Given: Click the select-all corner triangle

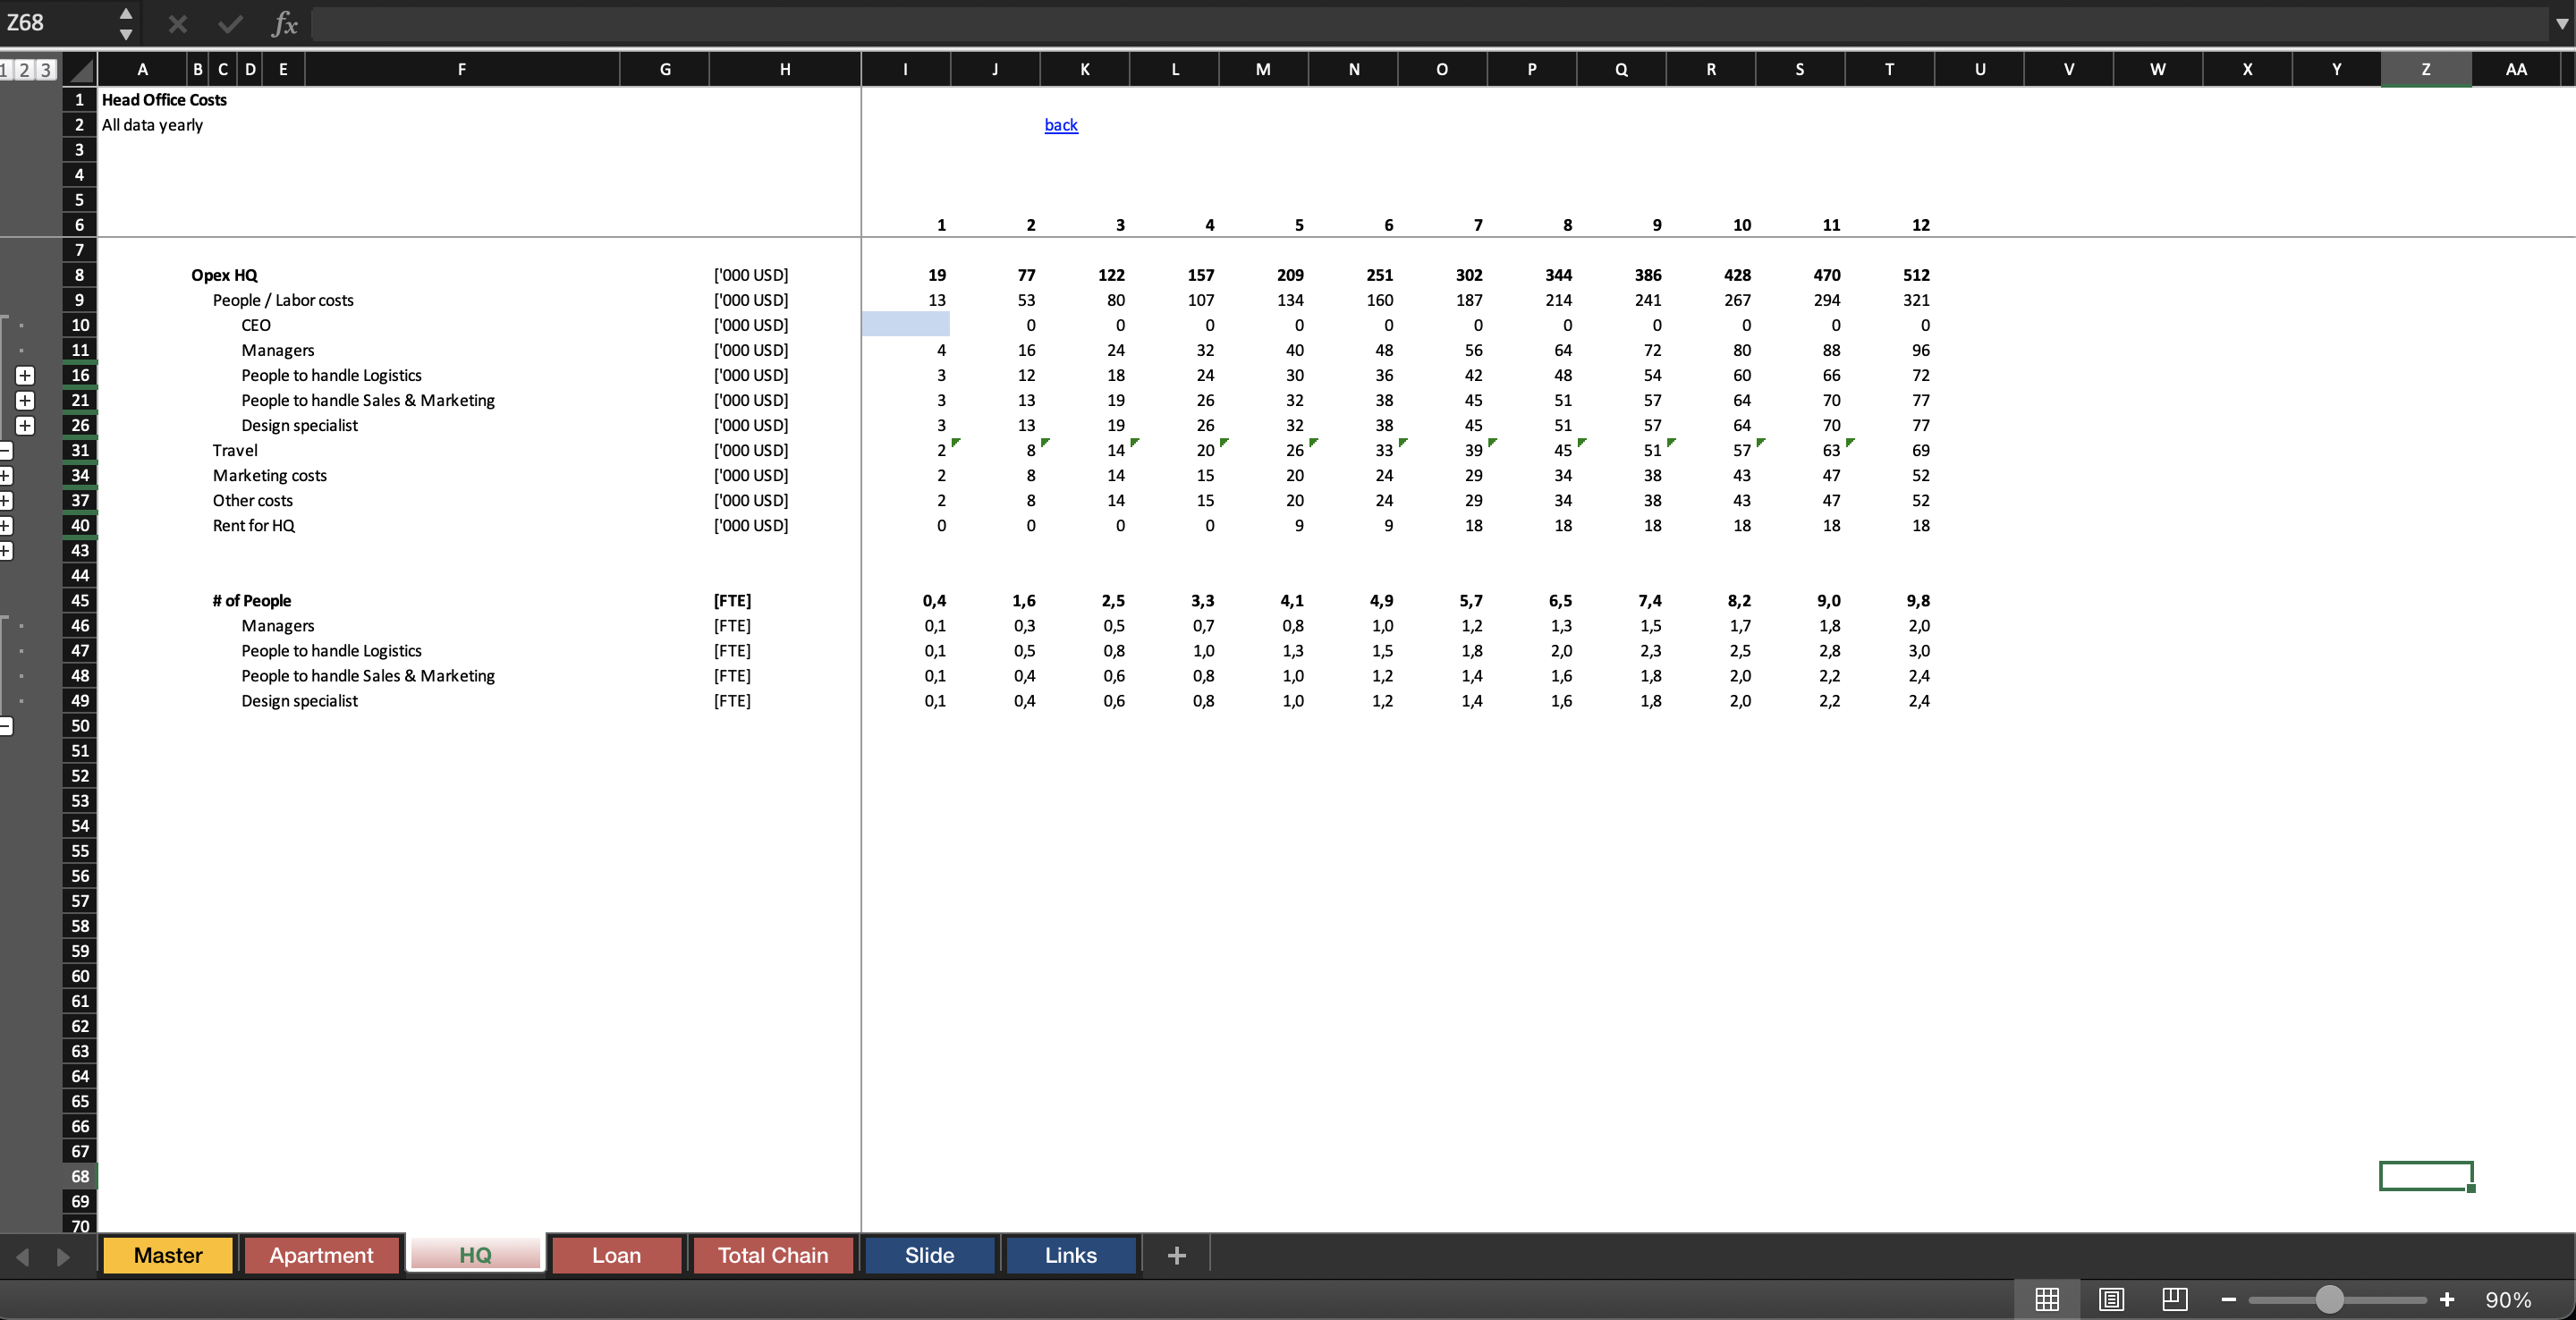Looking at the screenshot, I should (x=80, y=70).
